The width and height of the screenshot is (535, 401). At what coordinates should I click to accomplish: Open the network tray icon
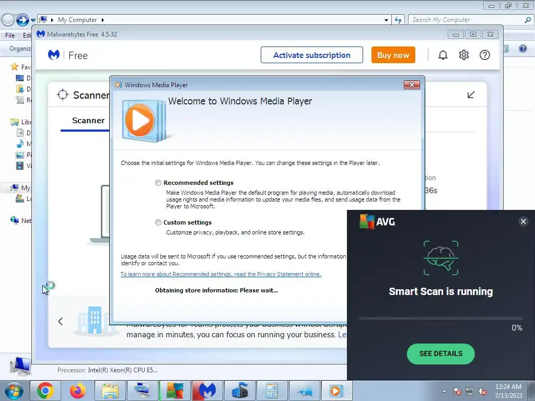point(470,391)
